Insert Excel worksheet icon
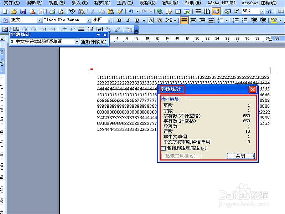Screen dimensions: 285x214 [187, 12]
